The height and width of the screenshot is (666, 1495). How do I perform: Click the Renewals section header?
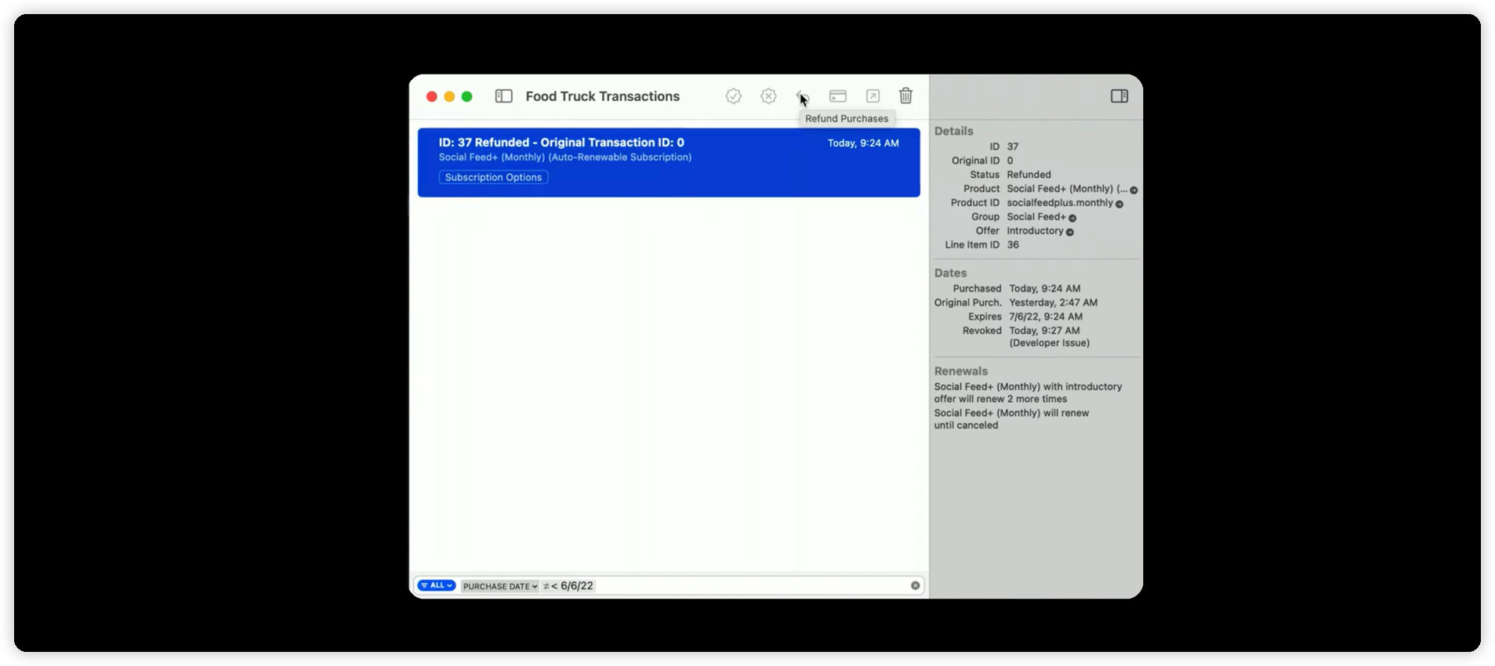pos(960,371)
